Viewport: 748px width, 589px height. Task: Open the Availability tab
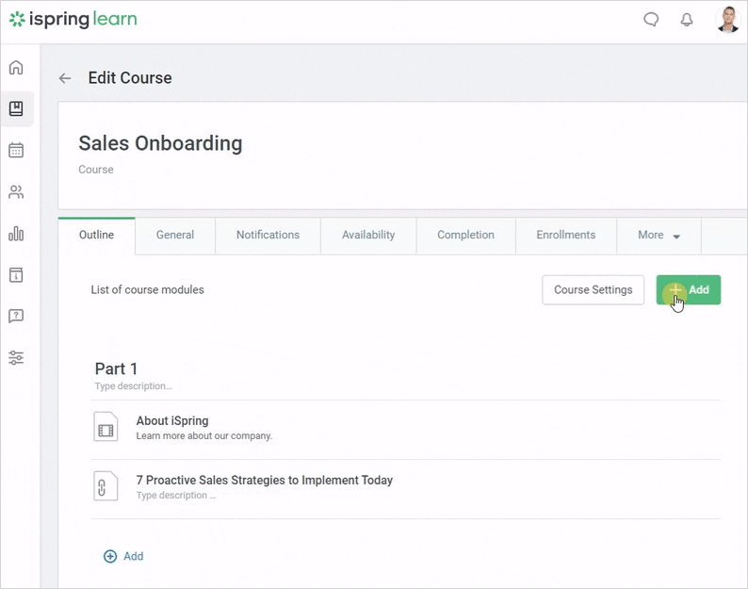368,236
